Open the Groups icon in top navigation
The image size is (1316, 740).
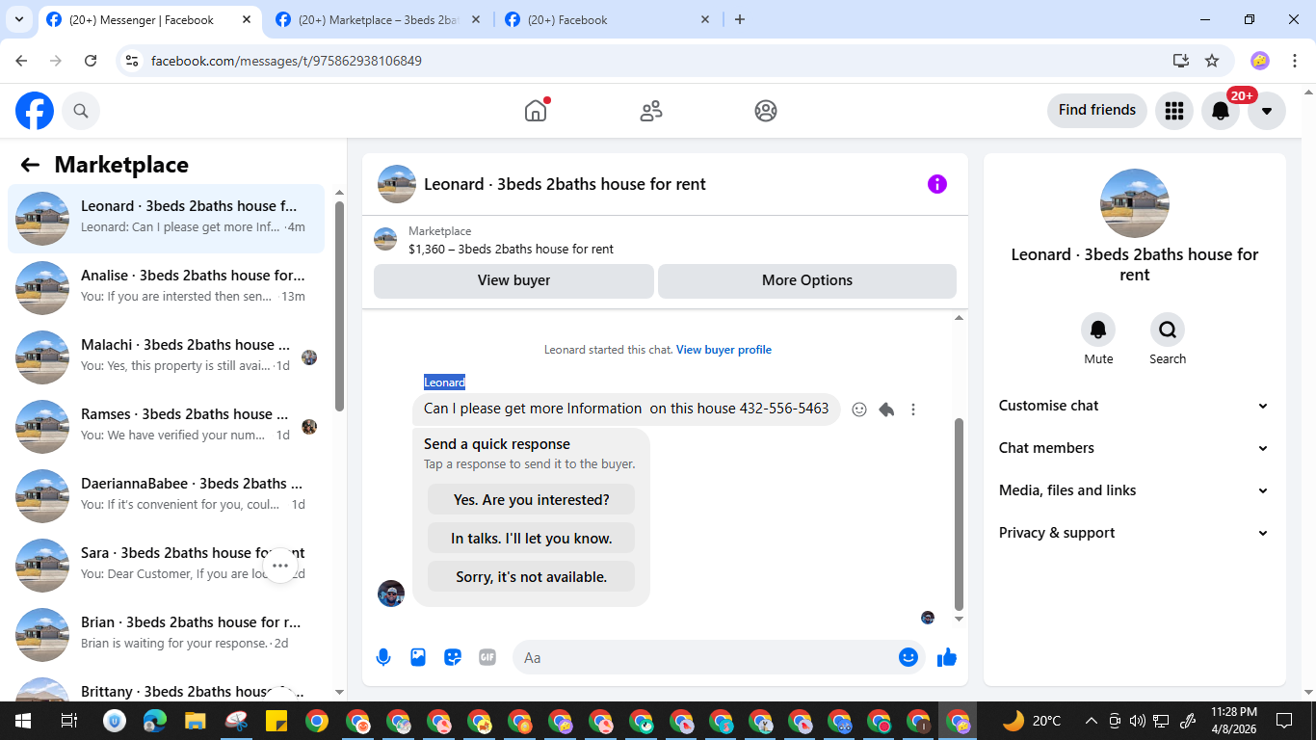pos(766,111)
